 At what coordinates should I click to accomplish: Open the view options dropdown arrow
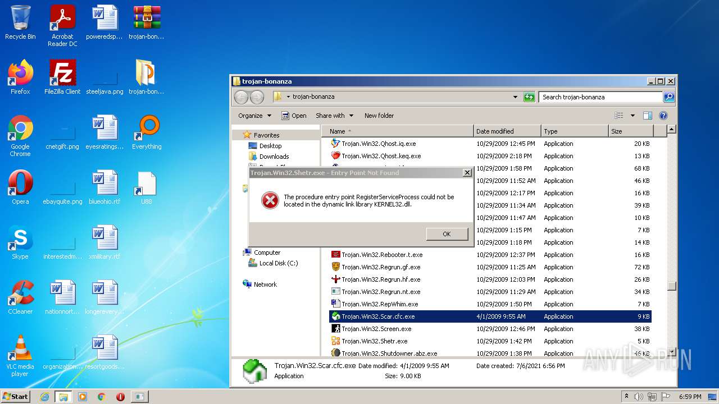(632, 116)
